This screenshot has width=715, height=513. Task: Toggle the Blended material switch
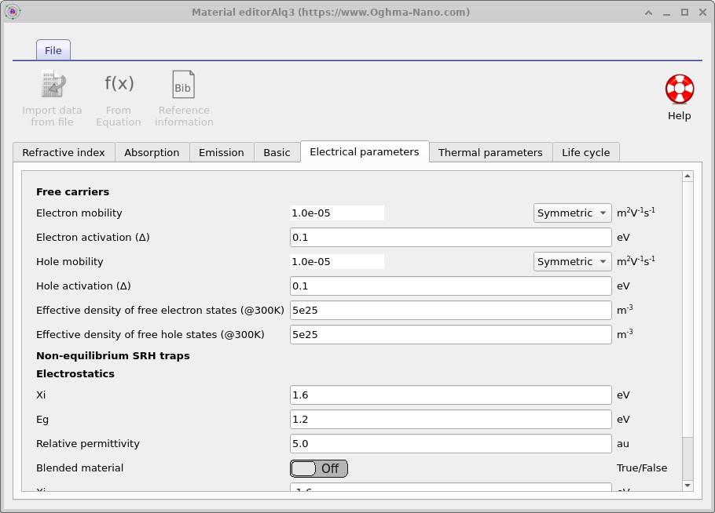[x=318, y=468]
